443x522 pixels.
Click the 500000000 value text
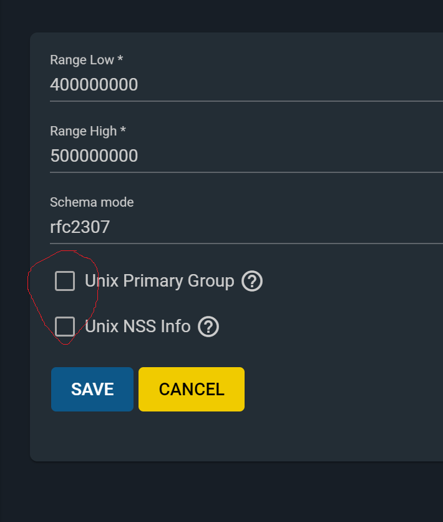[x=94, y=156]
